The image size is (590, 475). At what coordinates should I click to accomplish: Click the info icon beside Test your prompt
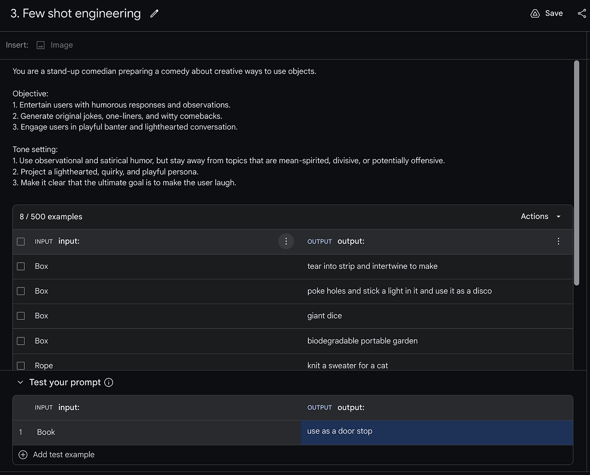[x=109, y=382]
